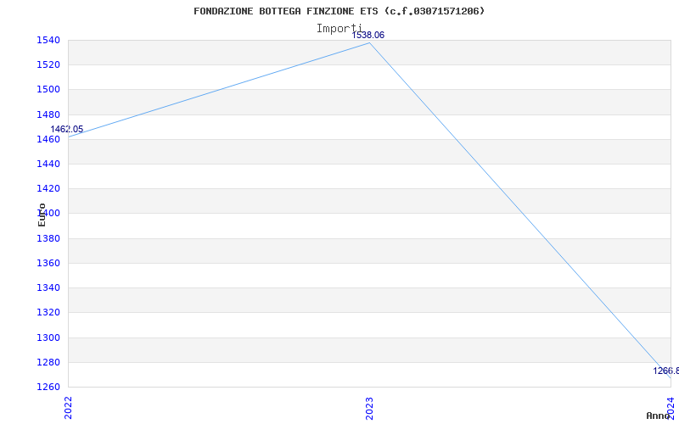Click the 1540 y-axis tick label
Image resolution: width=679 pixels, height=424 pixels.
click(x=48, y=40)
